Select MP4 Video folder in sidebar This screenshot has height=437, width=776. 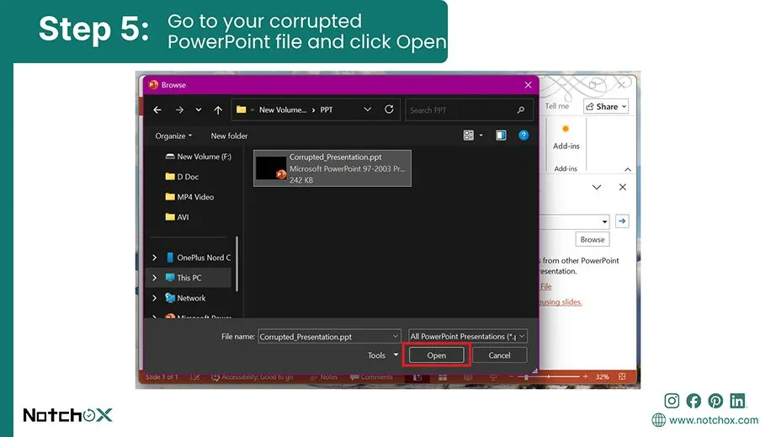pyautogui.click(x=189, y=197)
